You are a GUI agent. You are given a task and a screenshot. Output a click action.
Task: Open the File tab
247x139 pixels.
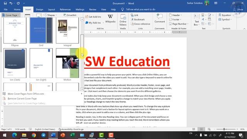pyautogui.click(x=6, y=9)
